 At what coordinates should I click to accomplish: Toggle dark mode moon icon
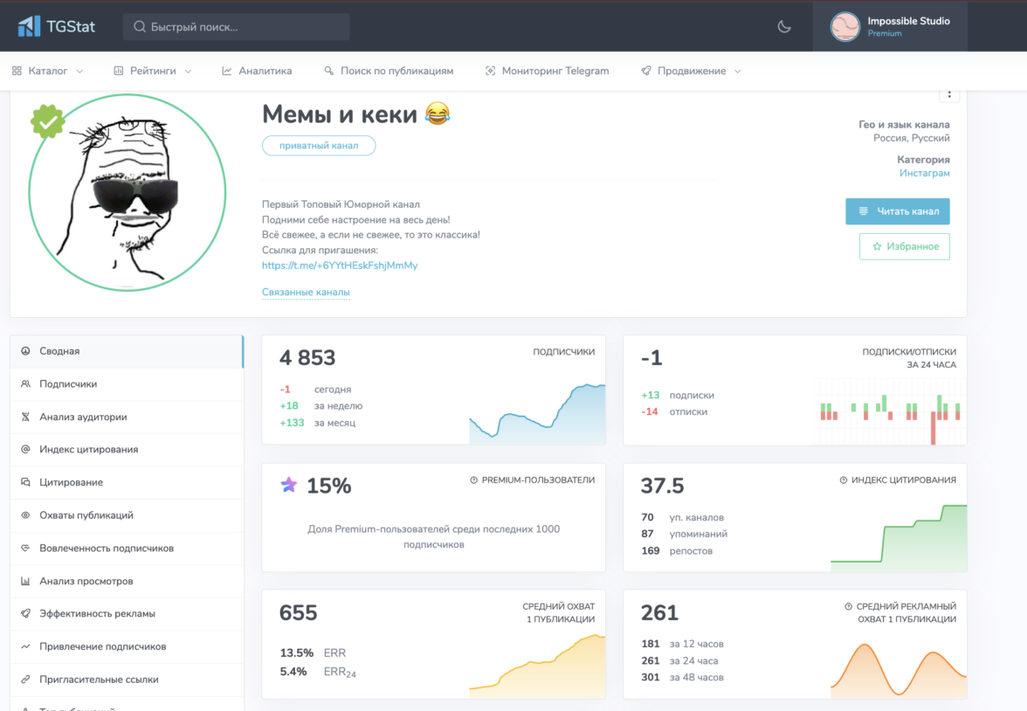(784, 26)
